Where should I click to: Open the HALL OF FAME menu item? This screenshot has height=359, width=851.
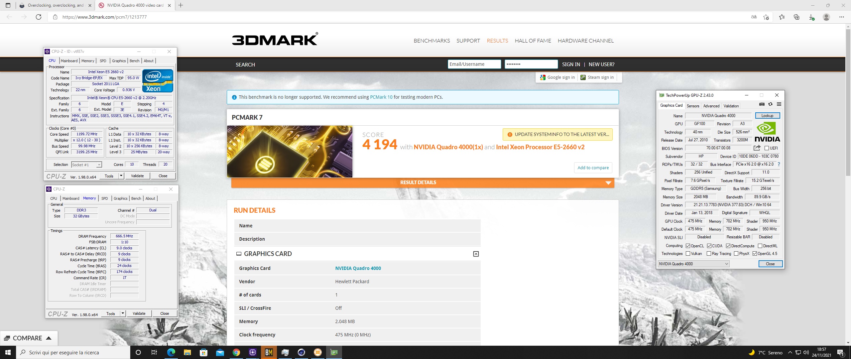click(x=533, y=41)
